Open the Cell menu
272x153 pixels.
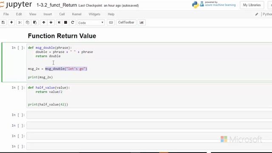click(62, 14)
